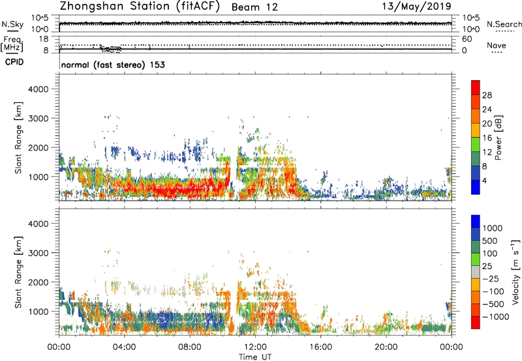This screenshot has height=361, width=522.
Task: Click the velocity colorbar value '-1000'
Action: [495, 317]
